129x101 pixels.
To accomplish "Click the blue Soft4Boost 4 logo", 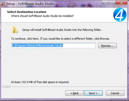I will click(x=120, y=15).
